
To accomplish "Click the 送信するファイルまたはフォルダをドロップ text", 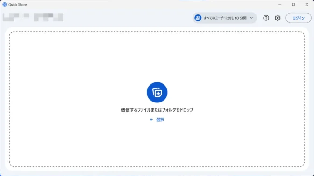I will click(x=157, y=110).
